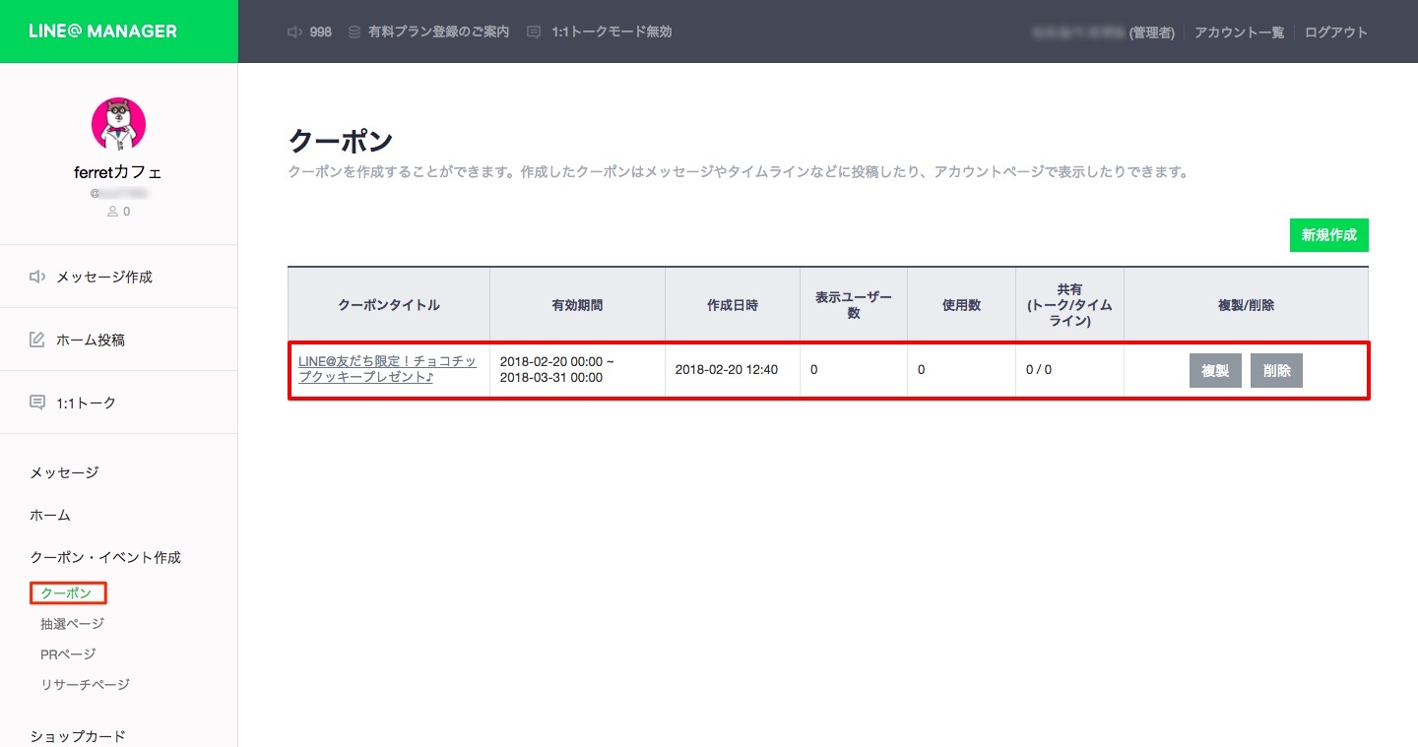Screen dimensions: 1418x747
Task: Collapse the クーポン・イベント作成 section
Action: point(105,557)
